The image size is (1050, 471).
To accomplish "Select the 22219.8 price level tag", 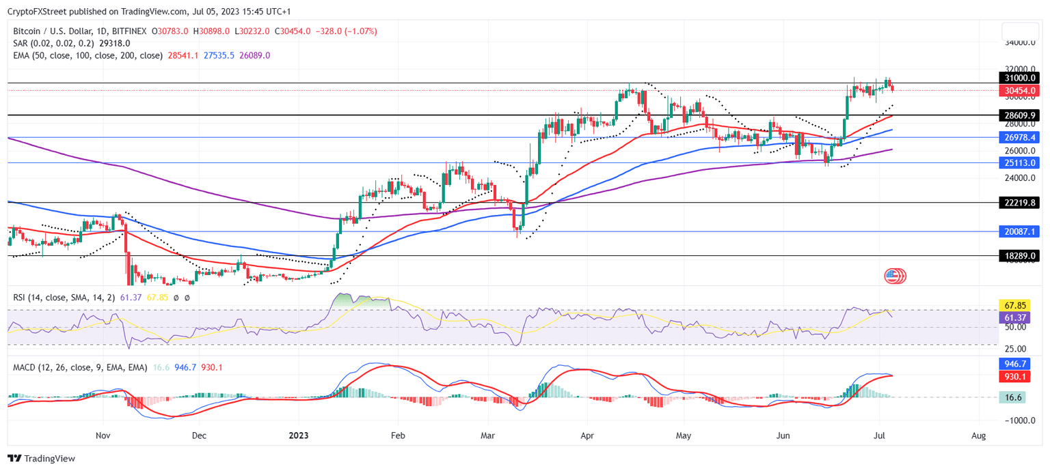I will coord(1018,203).
